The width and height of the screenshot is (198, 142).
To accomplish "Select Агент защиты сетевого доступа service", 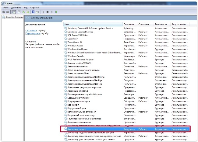I will click(127, 70).
